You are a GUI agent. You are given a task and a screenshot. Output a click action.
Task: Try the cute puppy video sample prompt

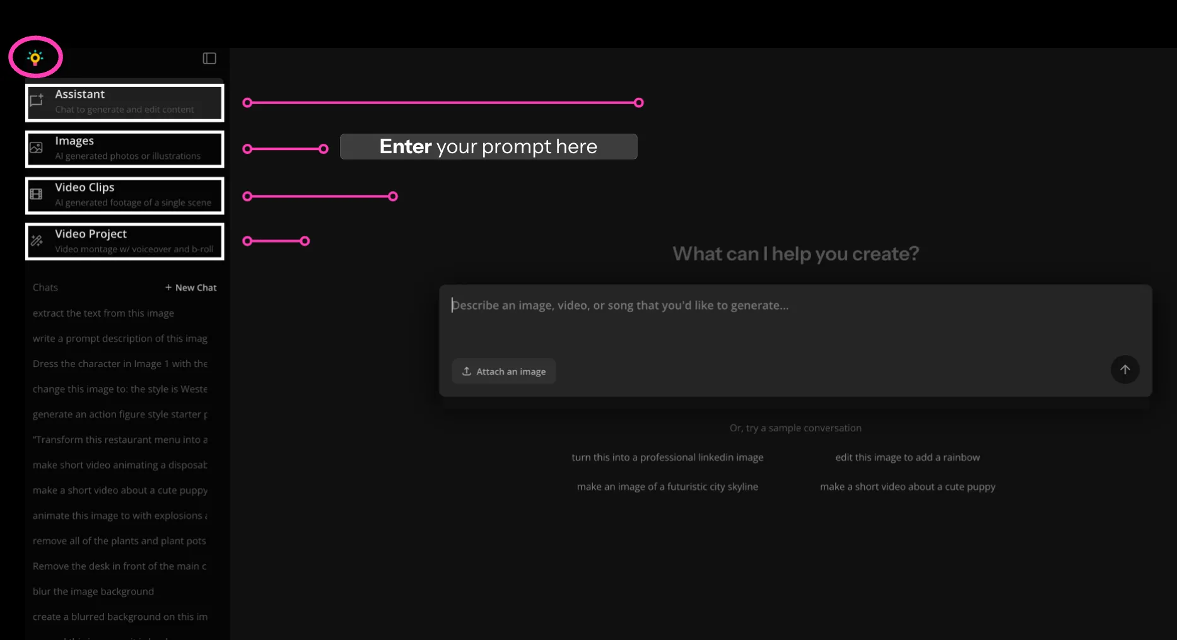(907, 486)
